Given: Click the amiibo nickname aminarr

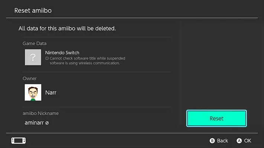Looking at the screenshot, I should 34,123.
